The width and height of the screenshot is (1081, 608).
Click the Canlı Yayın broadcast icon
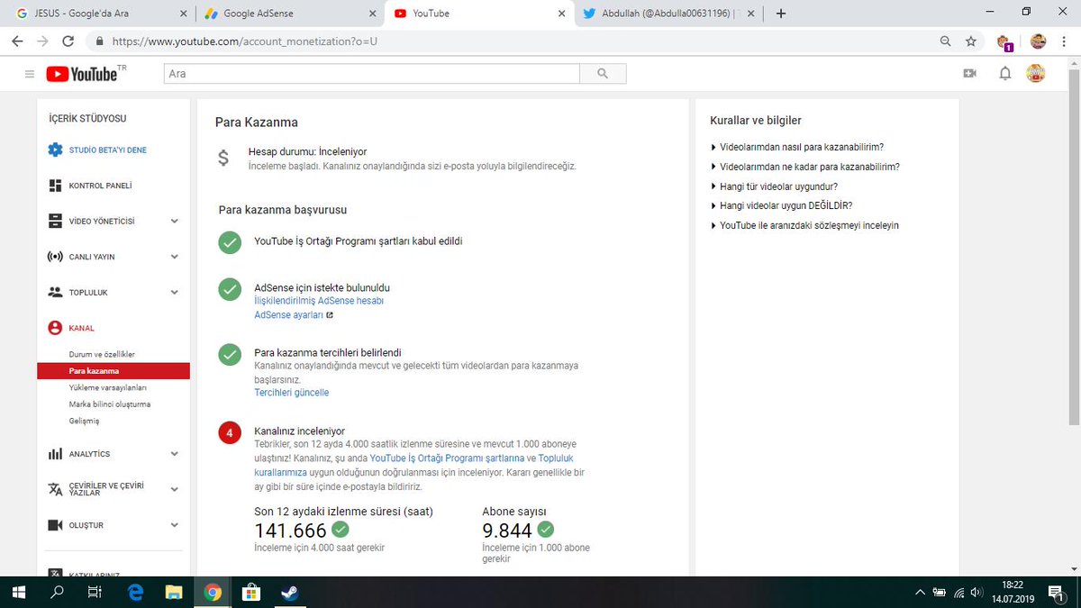pos(55,257)
